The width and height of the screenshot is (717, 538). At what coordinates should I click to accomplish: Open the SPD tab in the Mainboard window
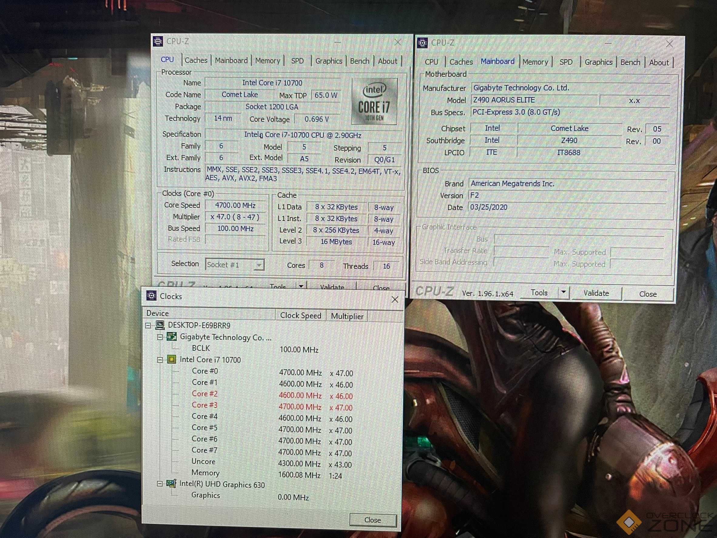click(566, 62)
